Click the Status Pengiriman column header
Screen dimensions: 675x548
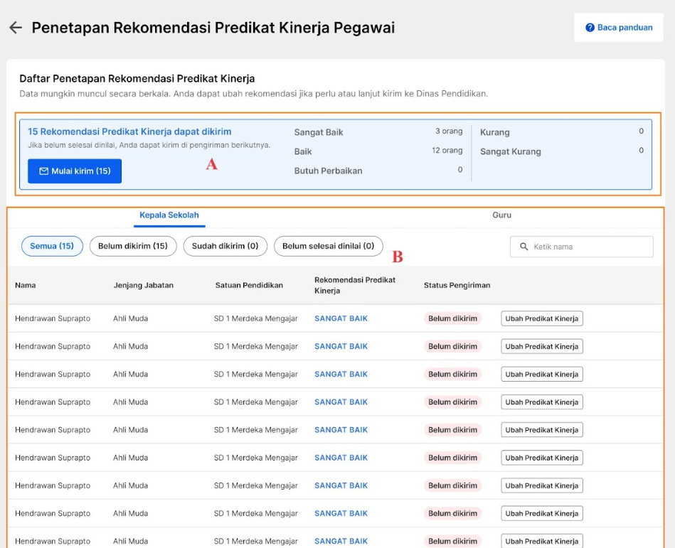pyautogui.click(x=457, y=285)
